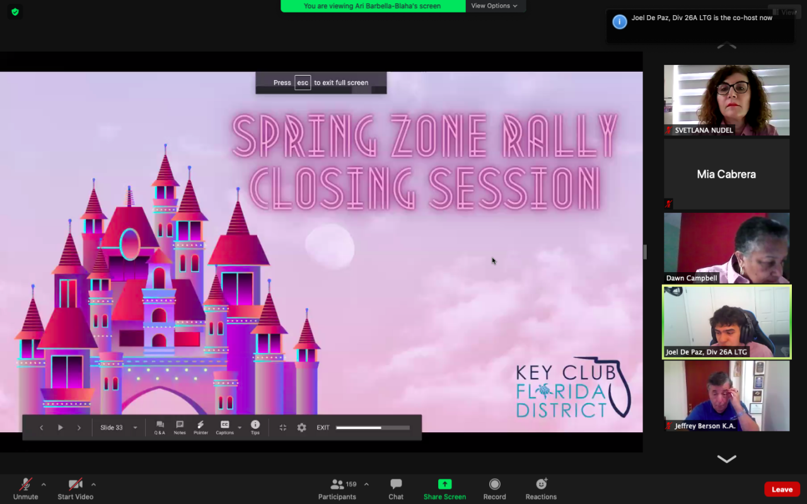This screenshot has width=807, height=504.
Task: Open slideshow settings gear
Action: 302,428
